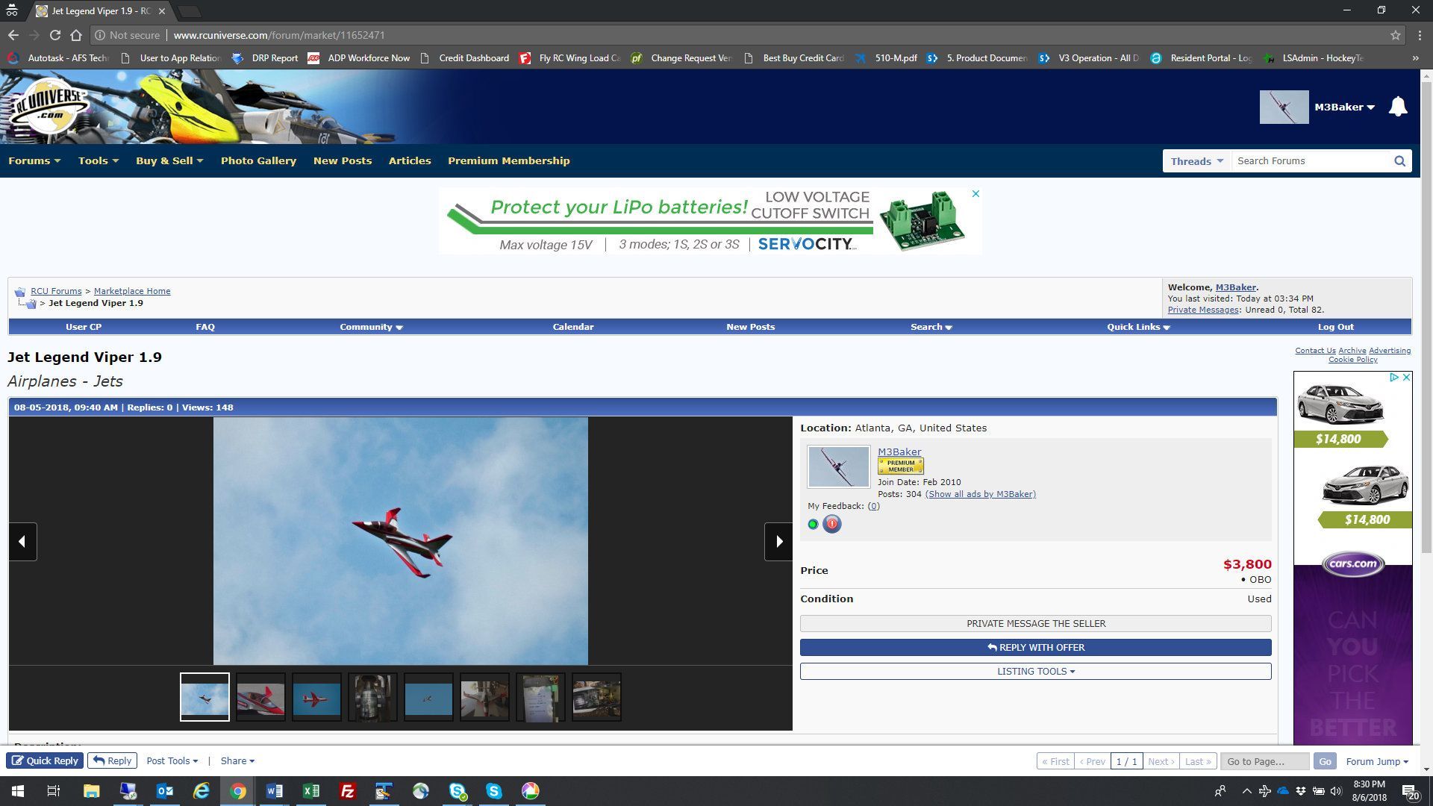Click the Go to Page input field

click(1264, 761)
